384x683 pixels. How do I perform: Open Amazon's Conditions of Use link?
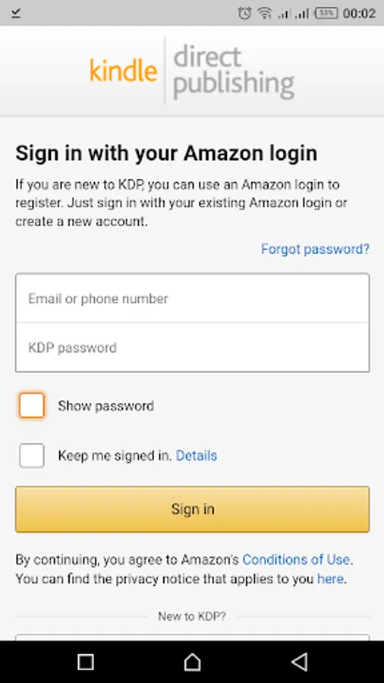(x=296, y=559)
